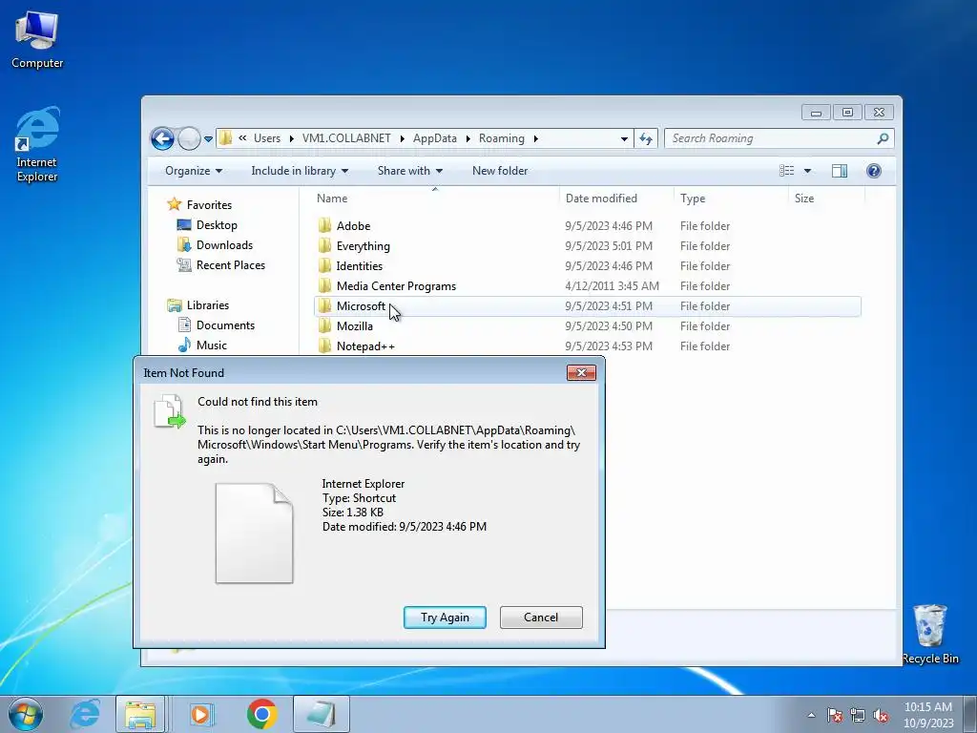The height and width of the screenshot is (733, 977).
Task: Open the Windows Start button
Action: coord(25,714)
